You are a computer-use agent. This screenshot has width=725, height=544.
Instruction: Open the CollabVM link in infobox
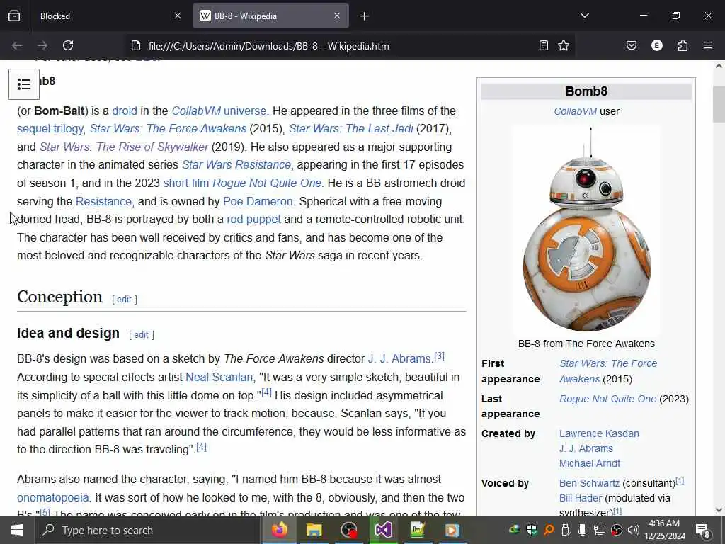point(575,111)
